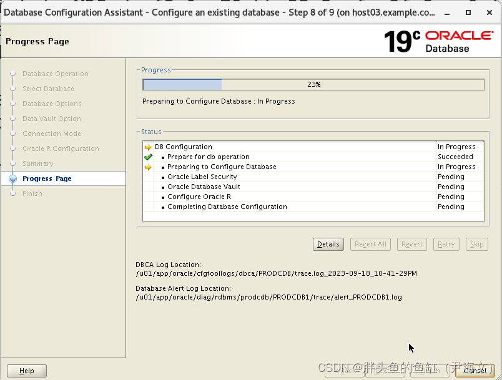Select the Progress Page step
This screenshot has height=380, width=502.
47,178
